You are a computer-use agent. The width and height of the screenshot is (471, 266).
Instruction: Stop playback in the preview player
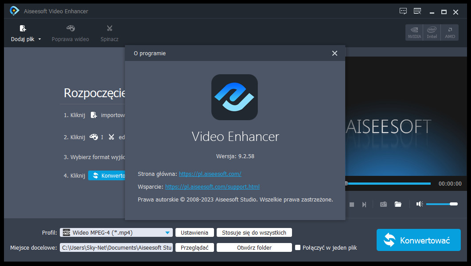pos(352,204)
